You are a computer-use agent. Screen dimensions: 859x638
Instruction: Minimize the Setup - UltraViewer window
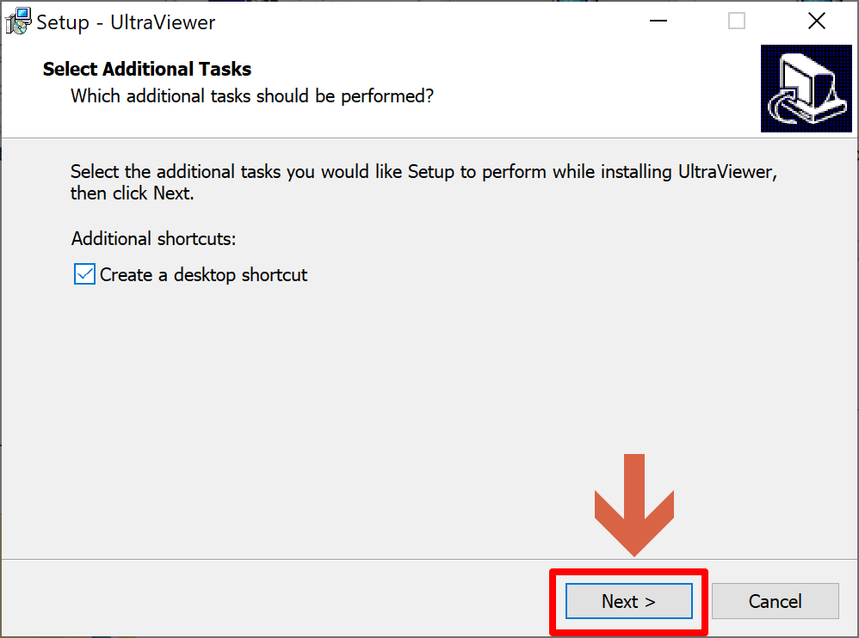coord(658,21)
